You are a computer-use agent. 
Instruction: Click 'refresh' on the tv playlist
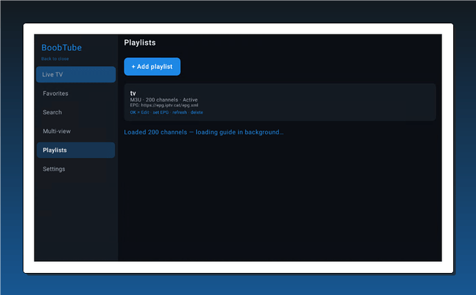[x=179, y=112]
